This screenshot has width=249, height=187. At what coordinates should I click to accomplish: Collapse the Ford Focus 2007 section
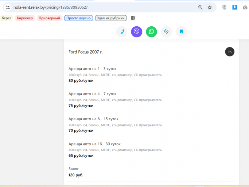pos(230,52)
